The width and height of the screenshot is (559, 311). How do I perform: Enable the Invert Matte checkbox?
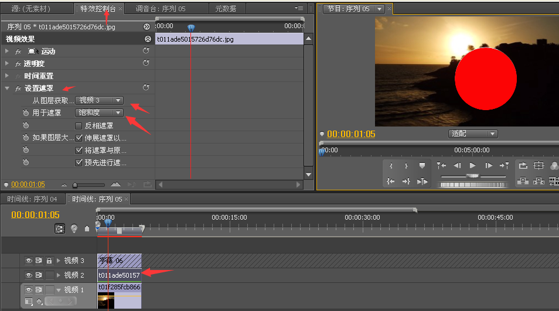pos(79,126)
